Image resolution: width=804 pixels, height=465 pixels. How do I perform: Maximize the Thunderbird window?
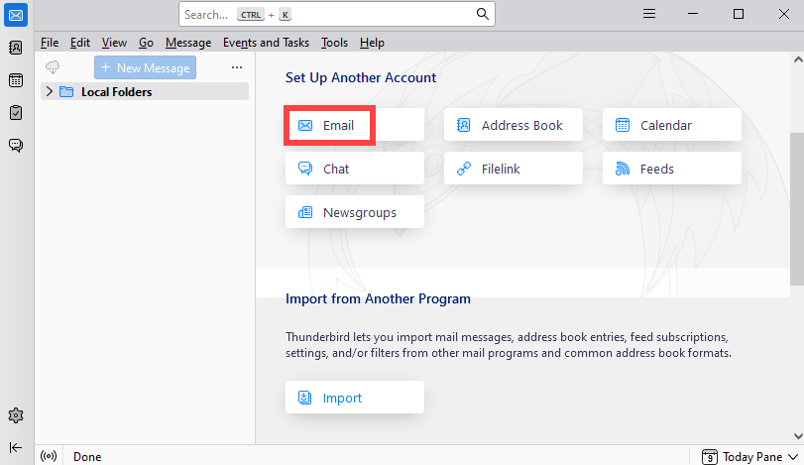click(739, 14)
